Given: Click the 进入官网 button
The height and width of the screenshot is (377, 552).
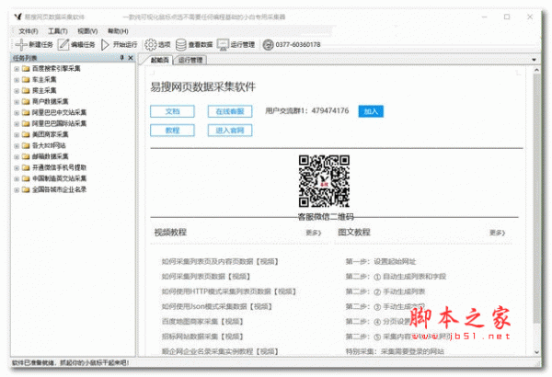Looking at the screenshot, I should [230, 131].
